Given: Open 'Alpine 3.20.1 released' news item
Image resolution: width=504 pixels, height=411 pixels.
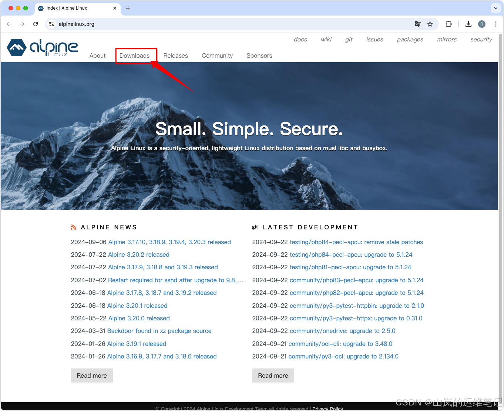Looking at the screenshot, I should [137, 306].
